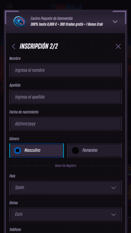The width and height of the screenshot is (131, 233).
Task: Click the Fecha de nacimiento date field
Action: point(65,123)
